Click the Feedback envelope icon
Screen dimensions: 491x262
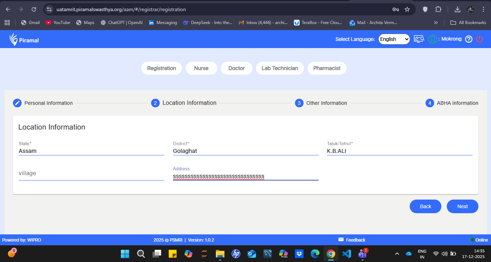(x=341, y=240)
